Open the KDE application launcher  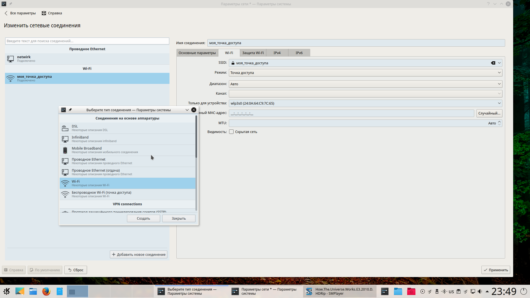(x=7, y=291)
